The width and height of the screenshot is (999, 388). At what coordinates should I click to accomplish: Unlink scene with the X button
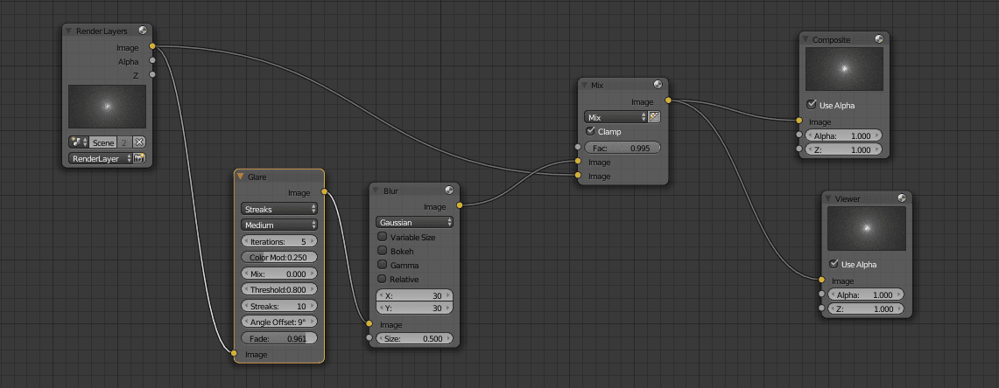click(139, 142)
